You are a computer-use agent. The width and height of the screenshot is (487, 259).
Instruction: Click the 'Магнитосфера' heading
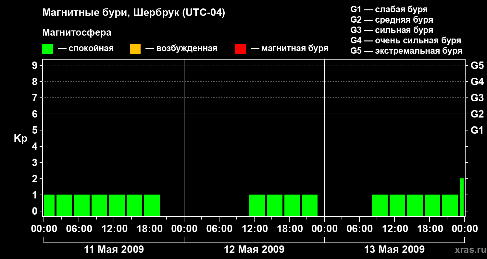click(77, 33)
